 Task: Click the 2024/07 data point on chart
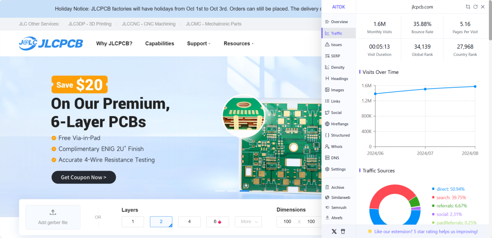(x=425, y=89)
